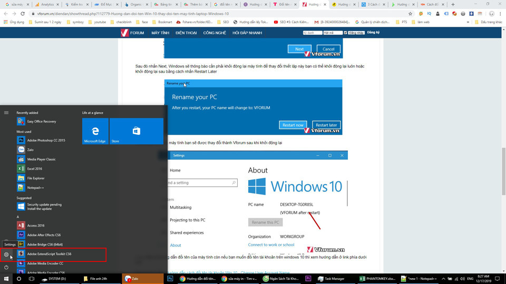This screenshot has width=506, height=284.
Task: Open Chrome three-dot menu
Action: point(501,14)
